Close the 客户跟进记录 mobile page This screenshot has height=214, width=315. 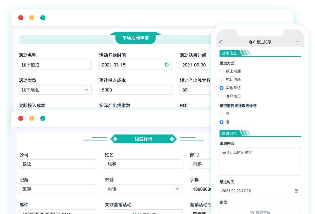pos(220,42)
